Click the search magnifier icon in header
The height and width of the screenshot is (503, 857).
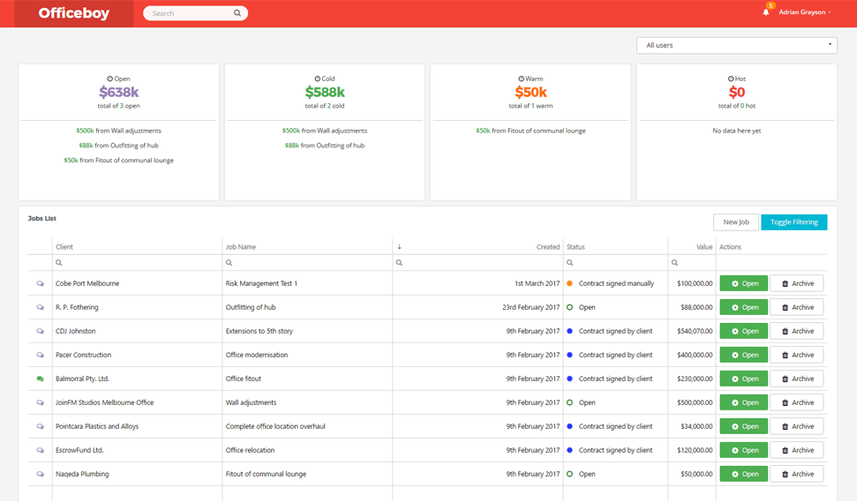pos(237,13)
